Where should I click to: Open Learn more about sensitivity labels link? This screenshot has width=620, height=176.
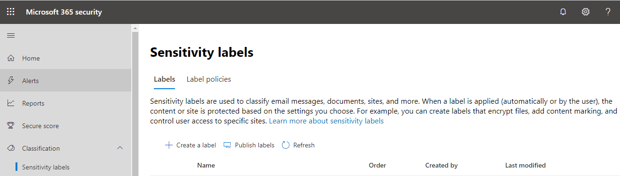coord(326,121)
